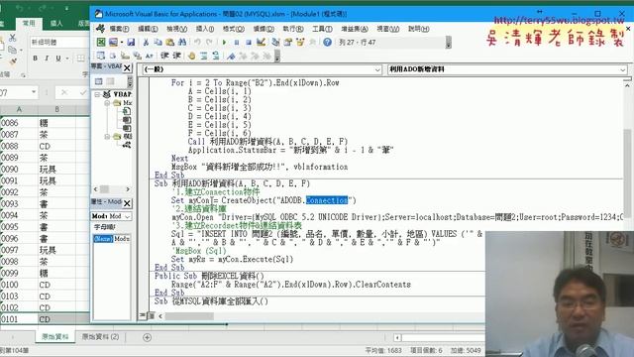Collapse the 模組 modules folder node in the project tree
The height and width of the screenshot is (357, 634).
tap(107, 137)
